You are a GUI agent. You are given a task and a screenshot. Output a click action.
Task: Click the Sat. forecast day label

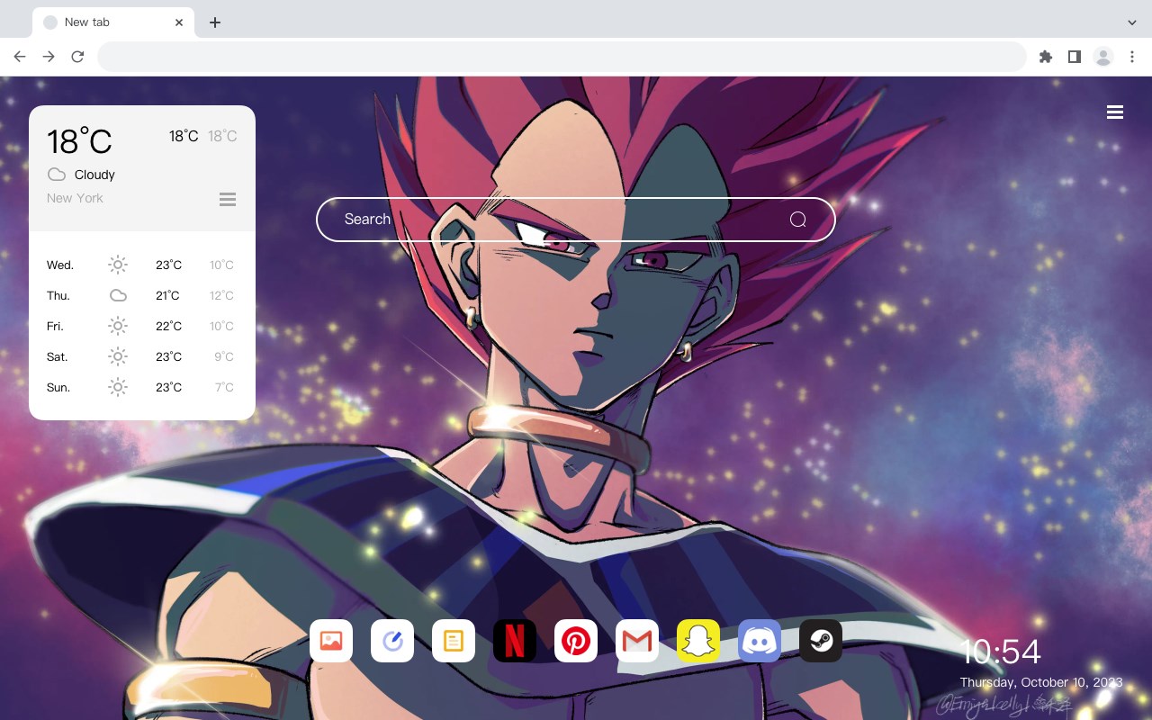58,356
